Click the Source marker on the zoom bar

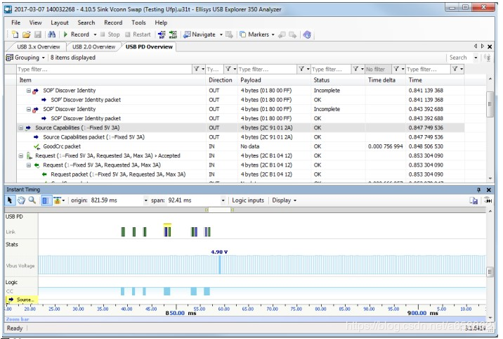(21, 300)
